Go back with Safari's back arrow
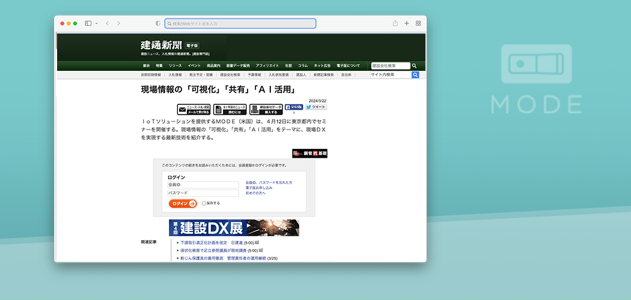 pos(107,23)
